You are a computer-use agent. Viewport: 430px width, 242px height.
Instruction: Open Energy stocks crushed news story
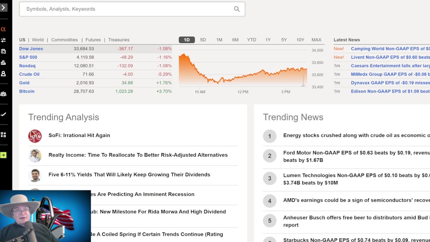tap(356, 135)
